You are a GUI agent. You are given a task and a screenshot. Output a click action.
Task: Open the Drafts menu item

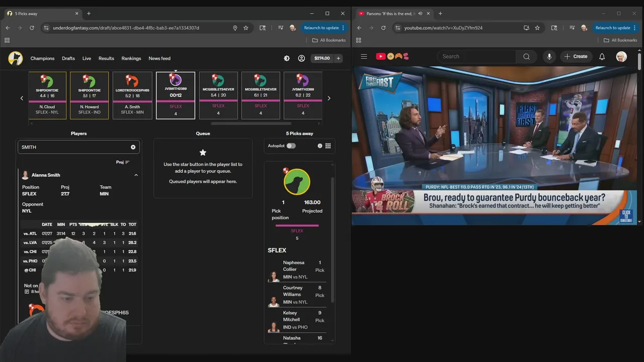(68, 58)
